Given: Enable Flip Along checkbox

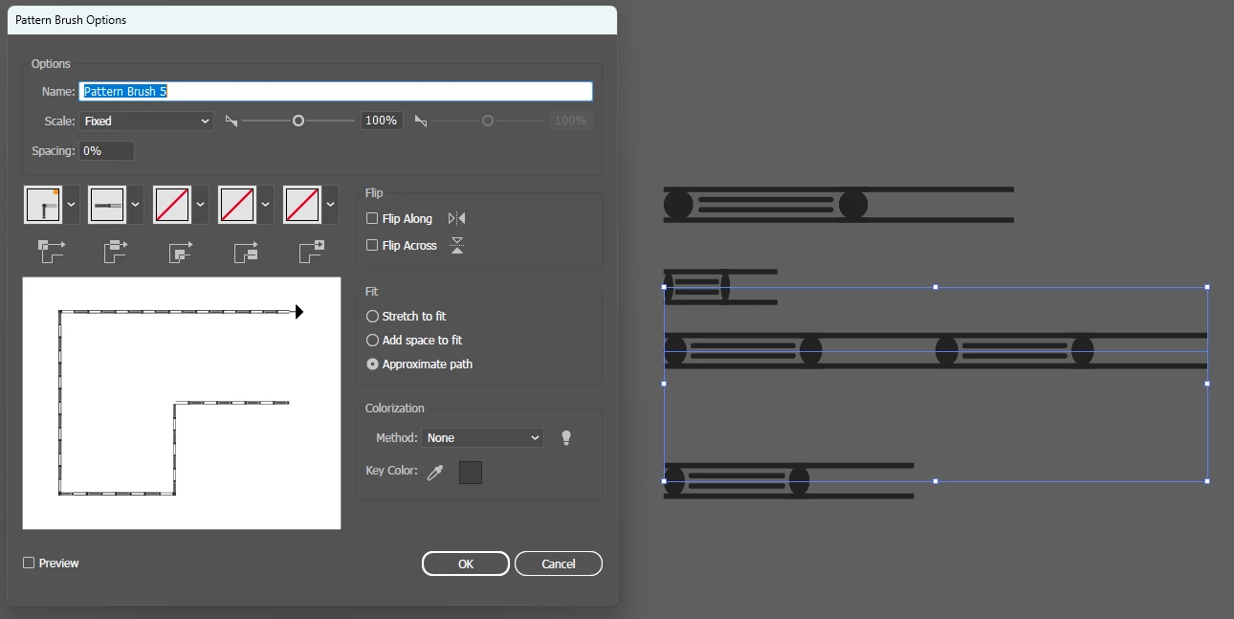Looking at the screenshot, I should pyautogui.click(x=372, y=219).
